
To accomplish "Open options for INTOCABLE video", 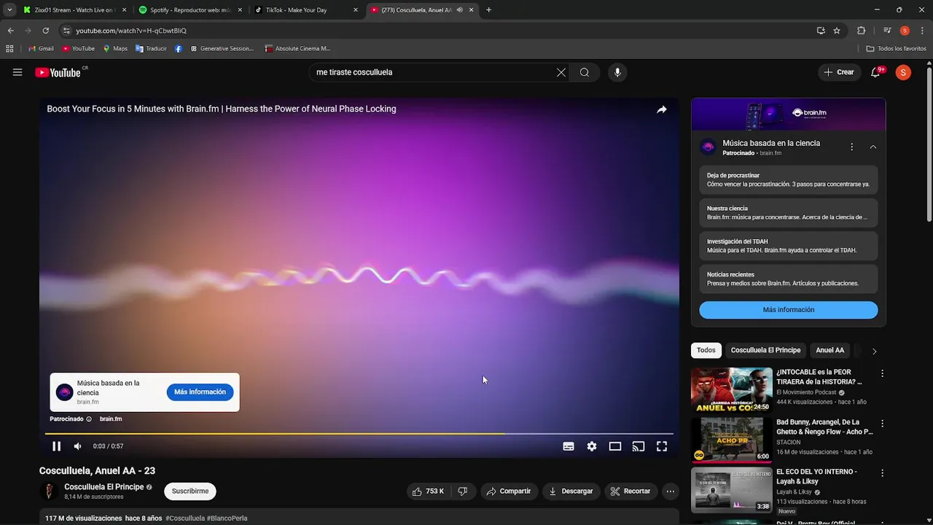I will tap(882, 373).
